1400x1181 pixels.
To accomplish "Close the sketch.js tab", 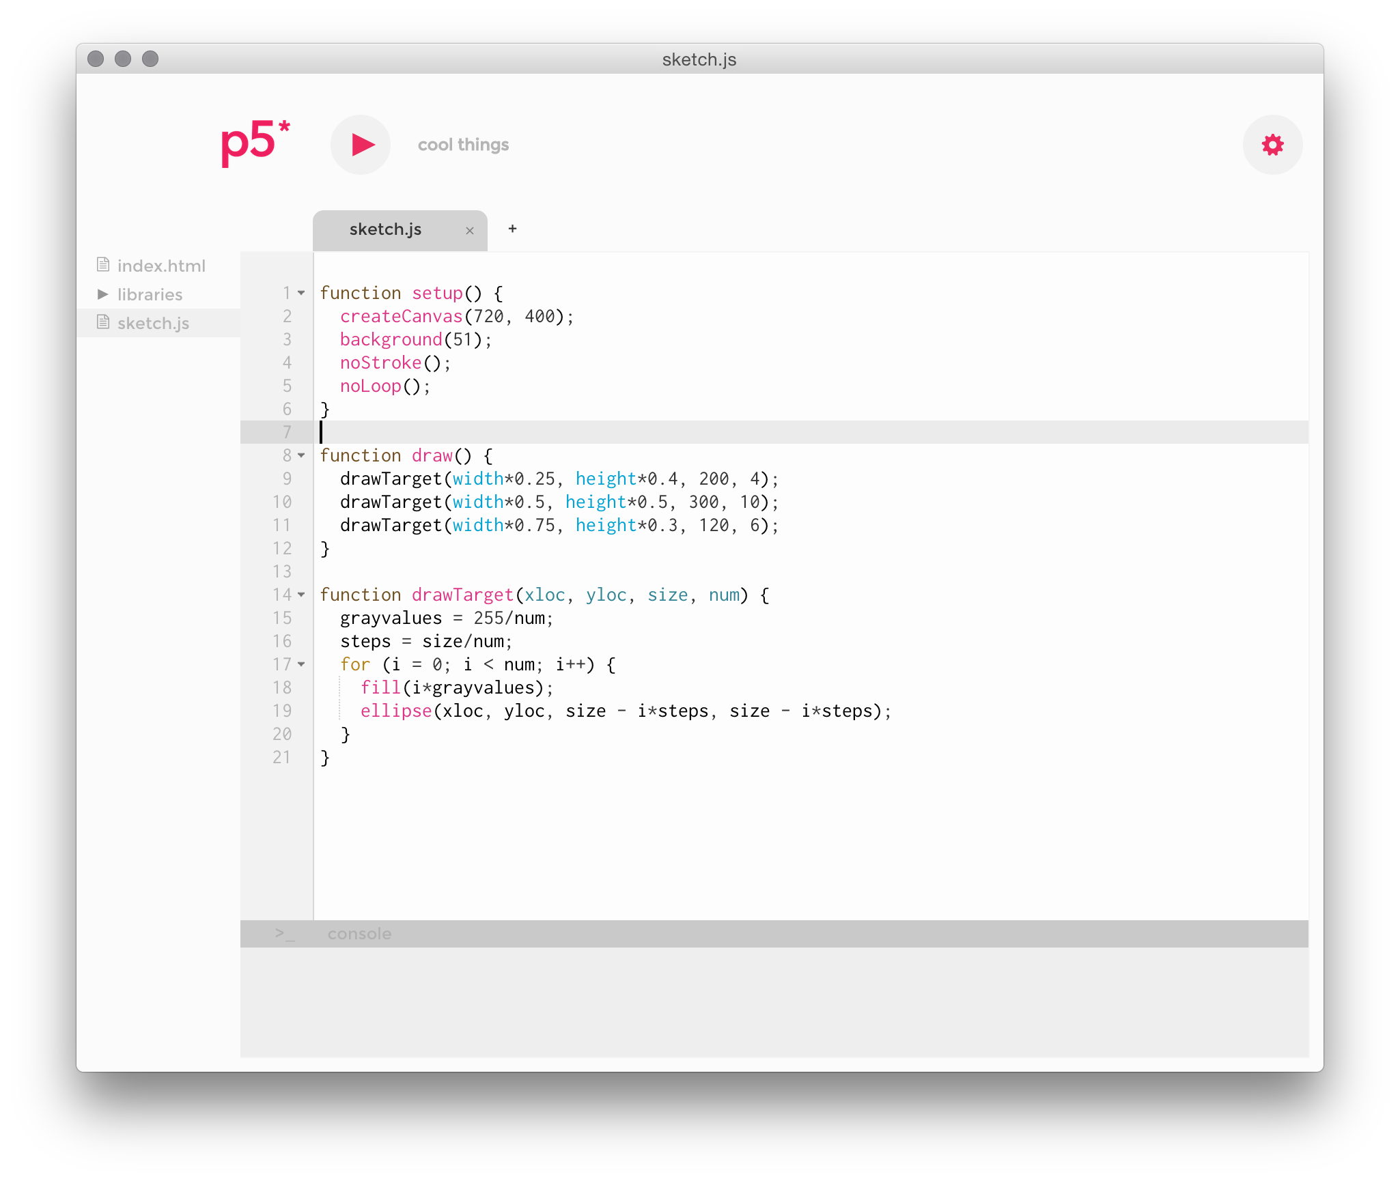I will coord(470,231).
